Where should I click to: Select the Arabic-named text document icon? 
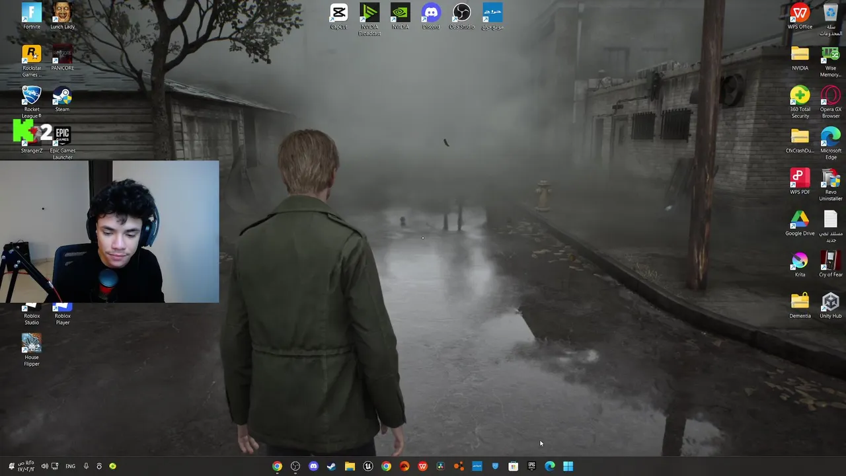click(831, 226)
